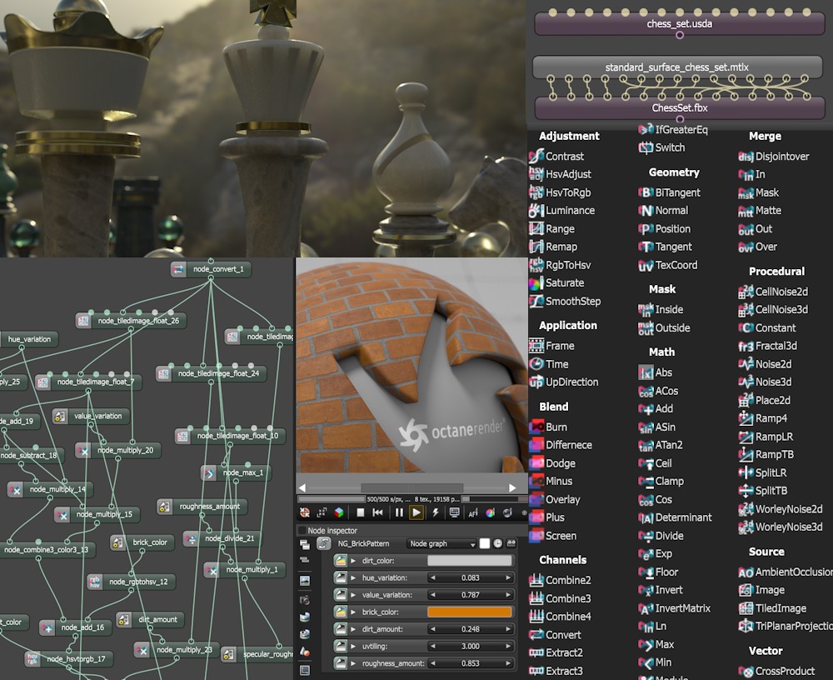The height and width of the screenshot is (680, 833).
Task: Click the lightning bolt real-time icon
Action: point(435,512)
